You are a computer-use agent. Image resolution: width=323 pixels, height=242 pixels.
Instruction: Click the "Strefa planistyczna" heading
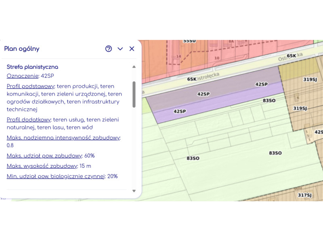pyautogui.click(x=32, y=67)
